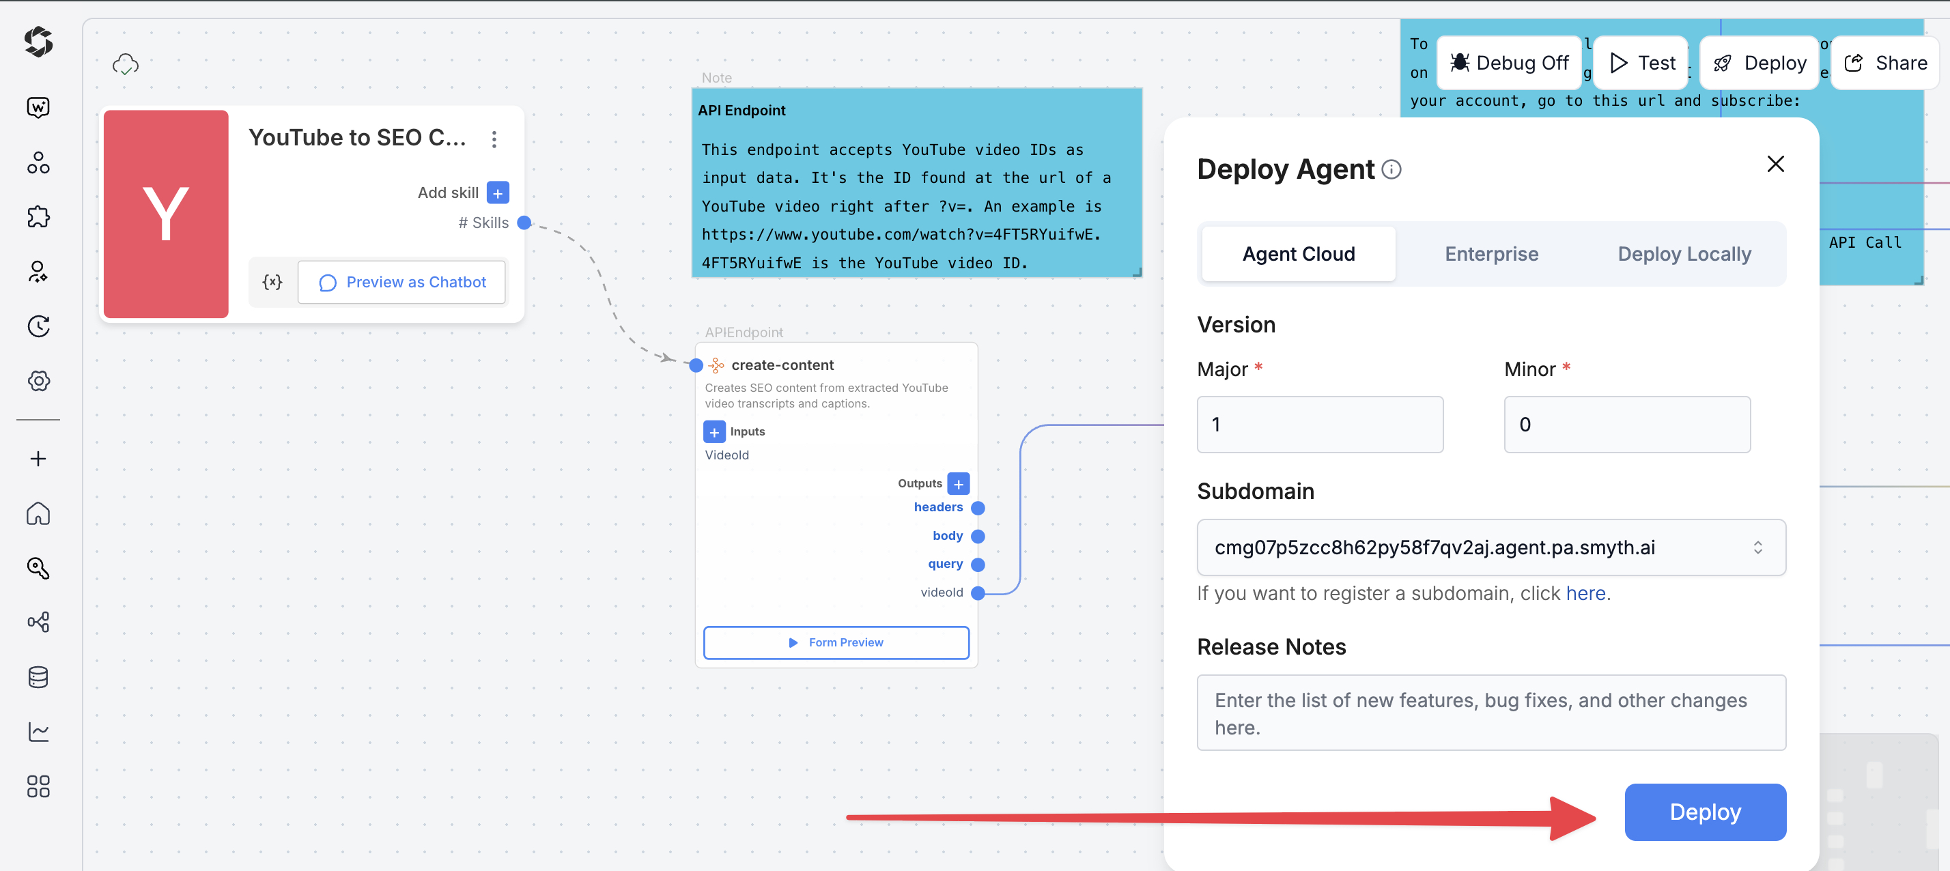Click the cloud save status icon
The height and width of the screenshot is (871, 1950).
(126, 64)
